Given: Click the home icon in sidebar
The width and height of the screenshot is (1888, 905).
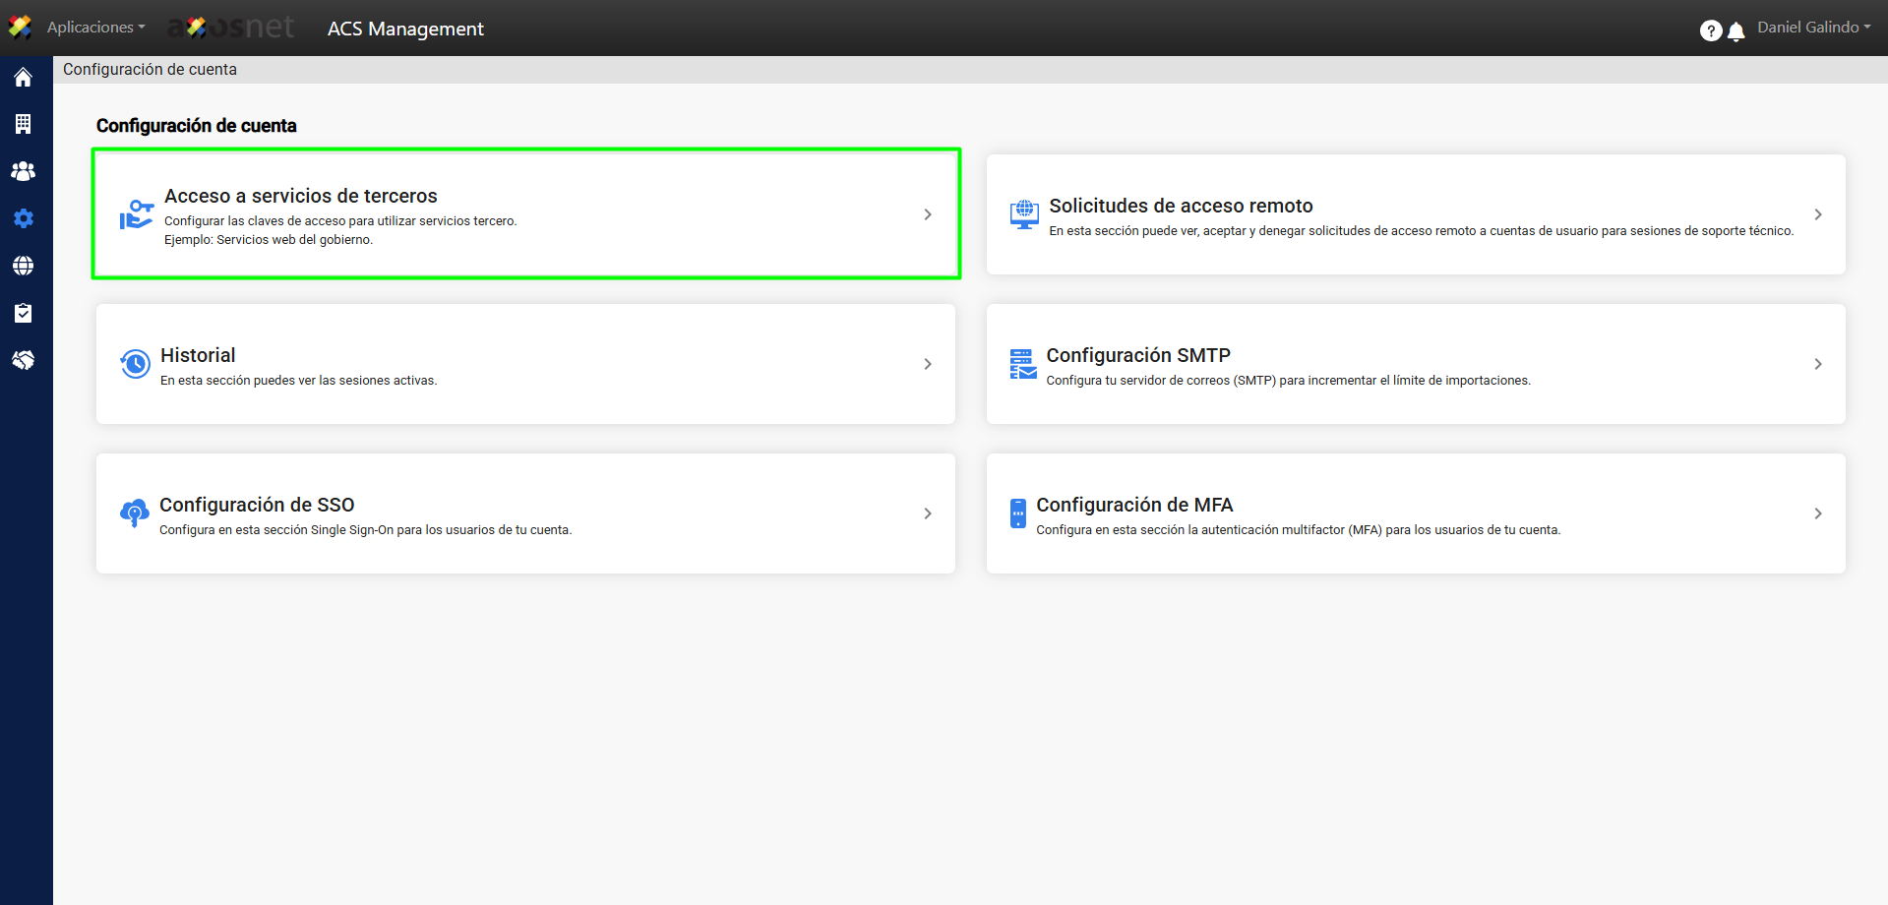Looking at the screenshot, I should pyautogui.click(x=23, y=78).
